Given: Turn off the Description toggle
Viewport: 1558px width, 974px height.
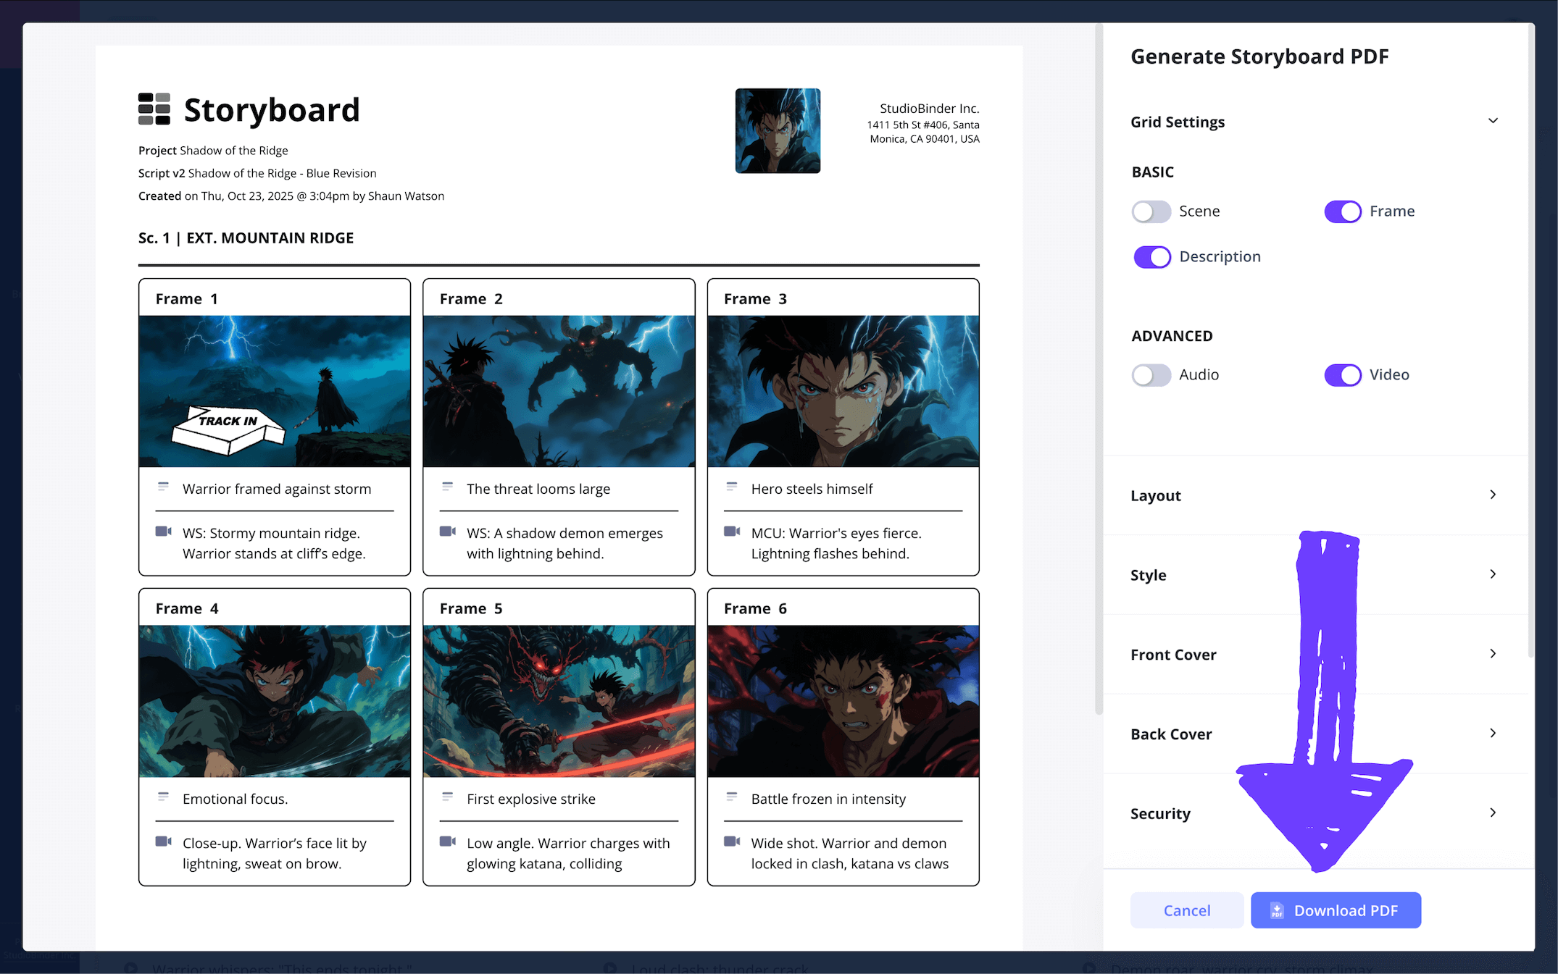Looking at the screenshot, I should pyautogui.click(x=1152, y=257).
